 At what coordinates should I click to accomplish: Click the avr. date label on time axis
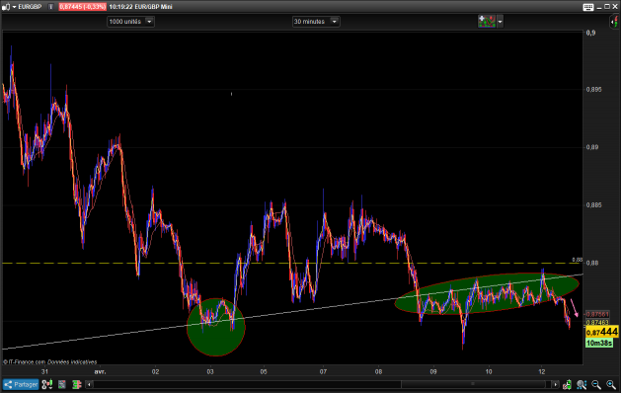pos(100,371)
